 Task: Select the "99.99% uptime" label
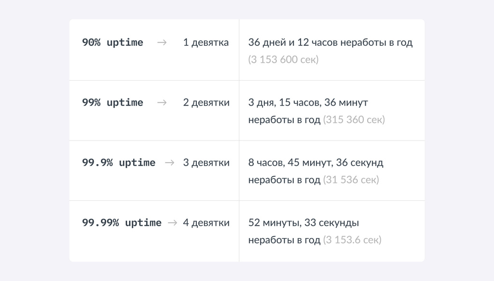[x=122, y=223]
